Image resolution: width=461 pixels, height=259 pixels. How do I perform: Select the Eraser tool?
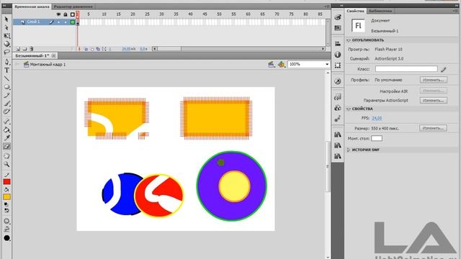(6, 146)
